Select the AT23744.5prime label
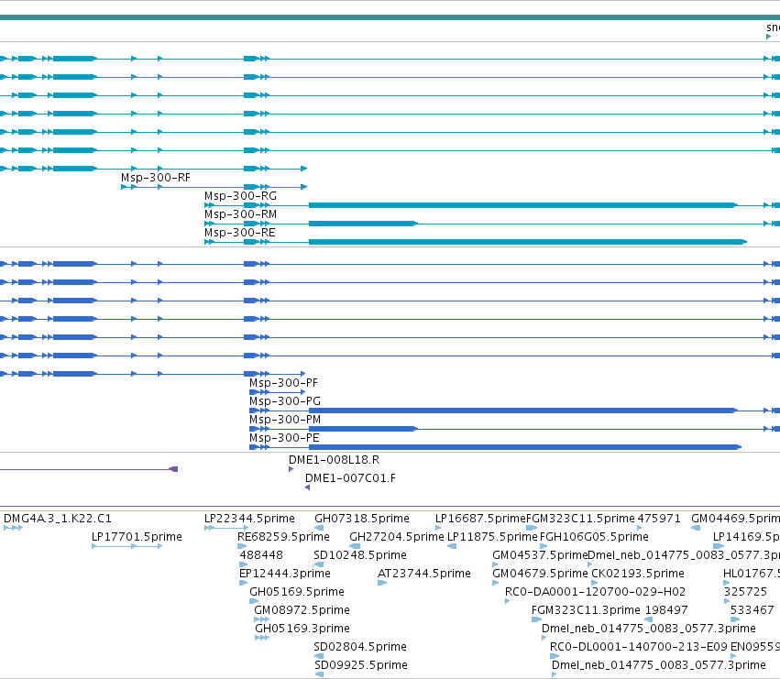This screenshot has width=780, height=679. [424, 574]
